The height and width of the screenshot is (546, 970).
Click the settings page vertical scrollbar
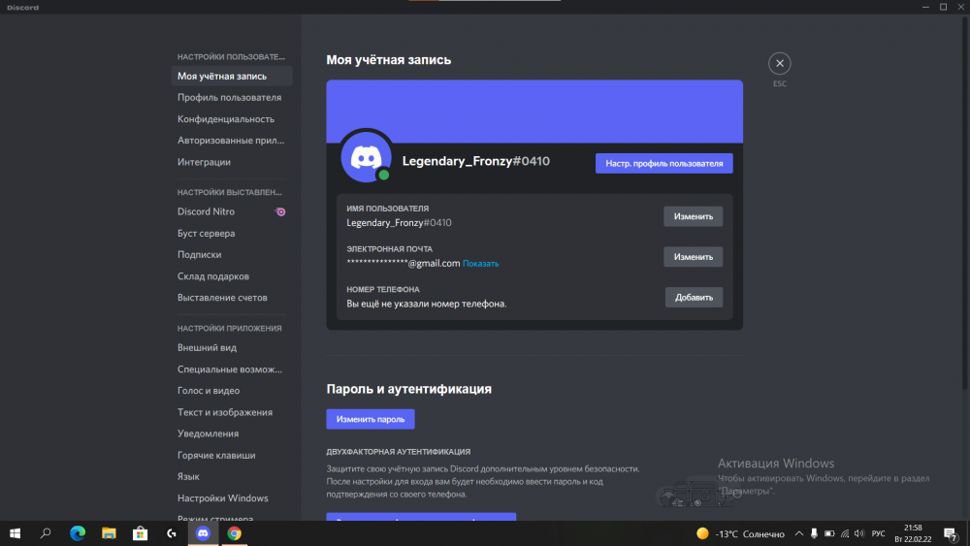964,204
